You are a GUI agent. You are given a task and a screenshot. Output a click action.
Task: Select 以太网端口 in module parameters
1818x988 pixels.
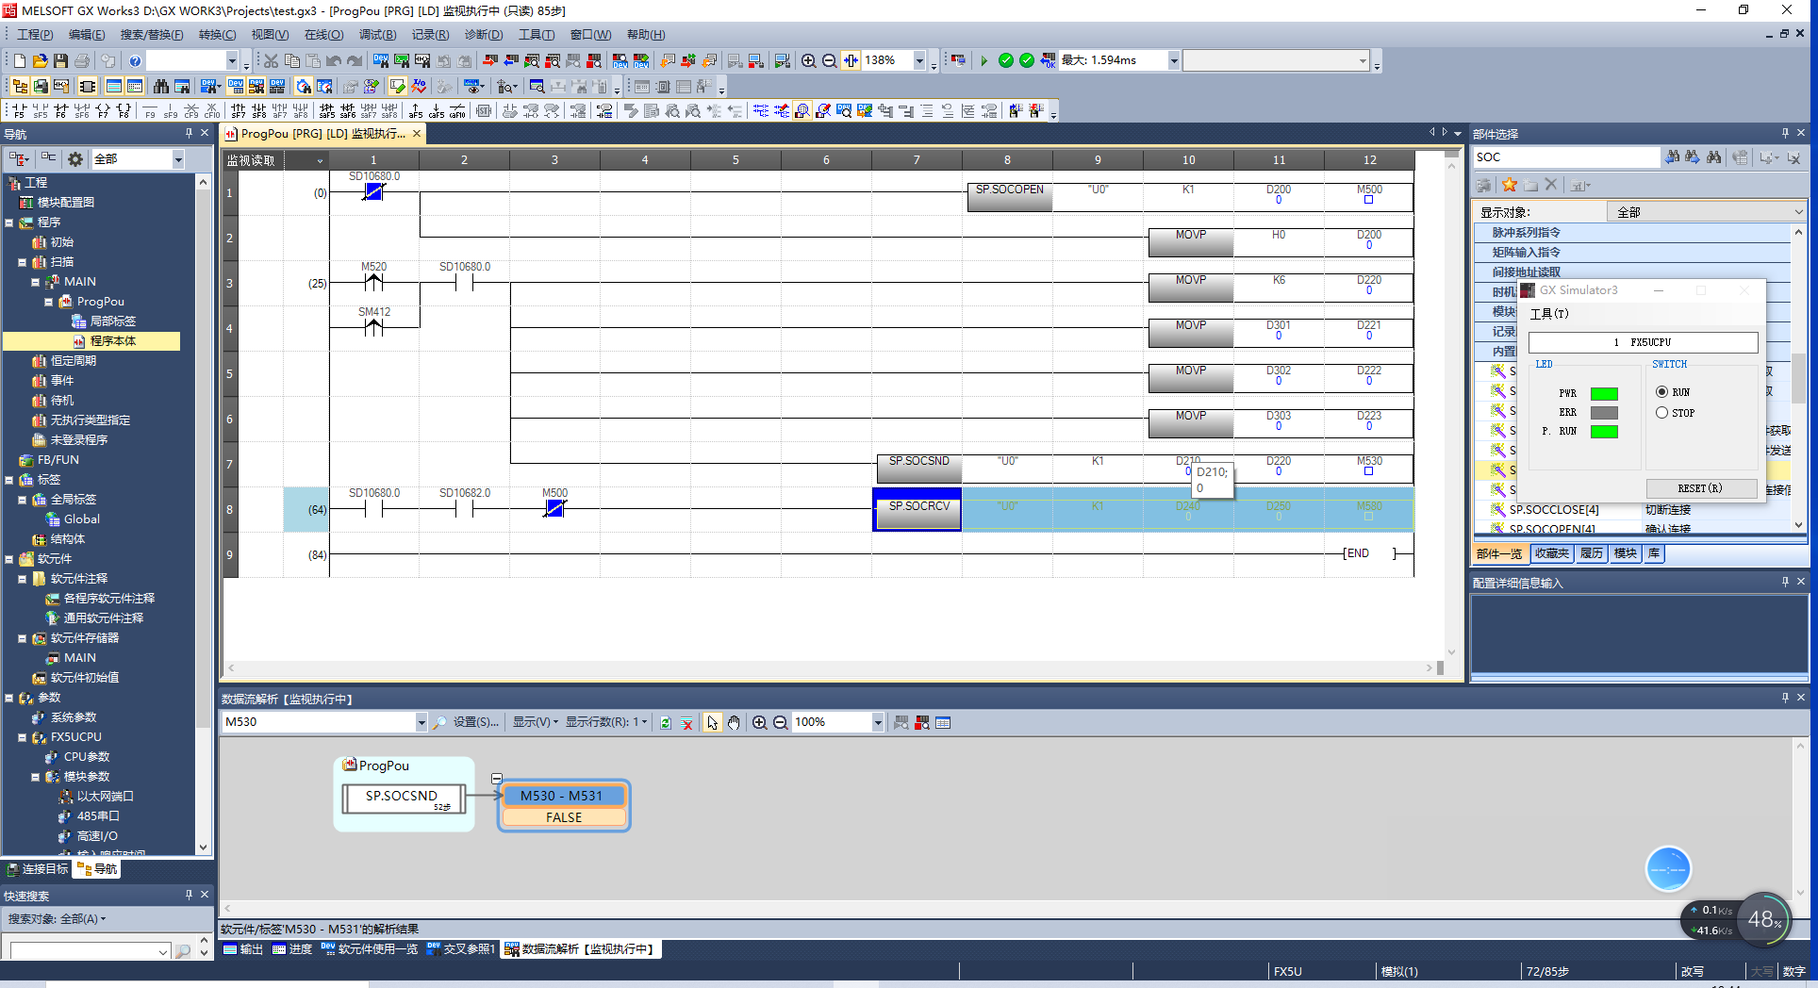(105, 797)
